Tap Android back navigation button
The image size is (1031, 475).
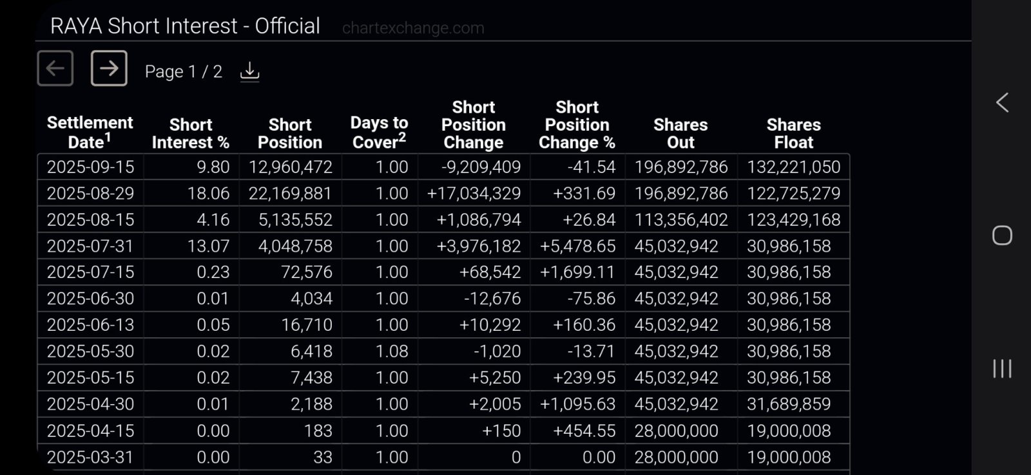(1002, 102)
